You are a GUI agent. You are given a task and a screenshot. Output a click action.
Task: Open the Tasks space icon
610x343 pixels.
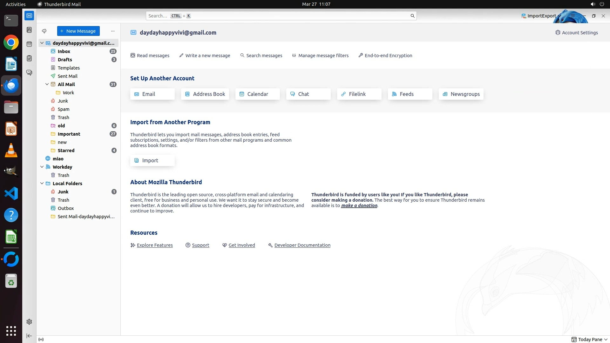tap(29, 58)
